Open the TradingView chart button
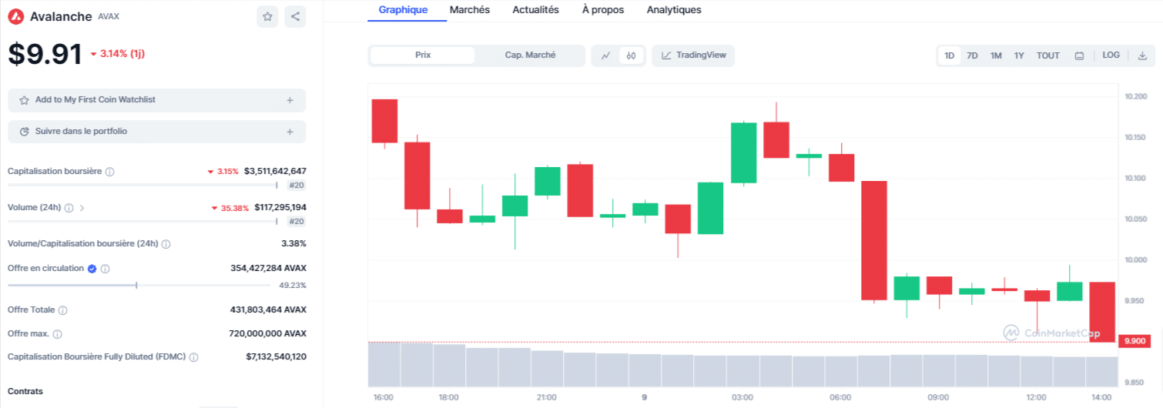 (693, 55)
